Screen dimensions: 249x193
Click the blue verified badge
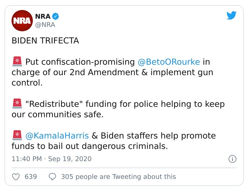click(x=55, y=16)
